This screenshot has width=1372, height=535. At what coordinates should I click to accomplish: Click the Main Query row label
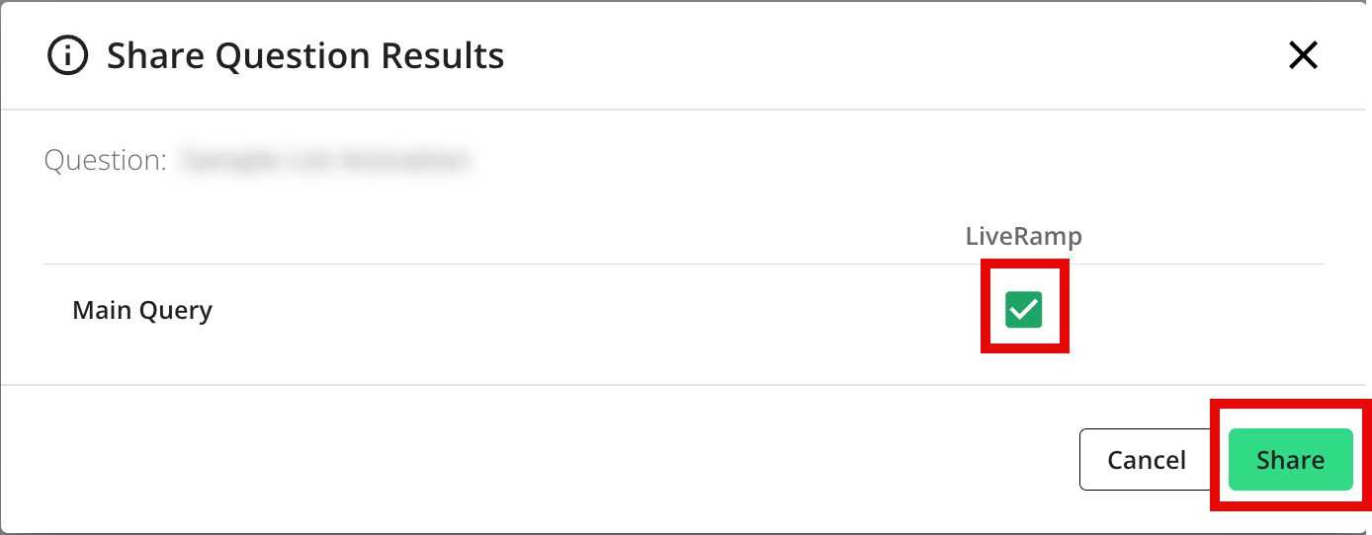(142, 311)
